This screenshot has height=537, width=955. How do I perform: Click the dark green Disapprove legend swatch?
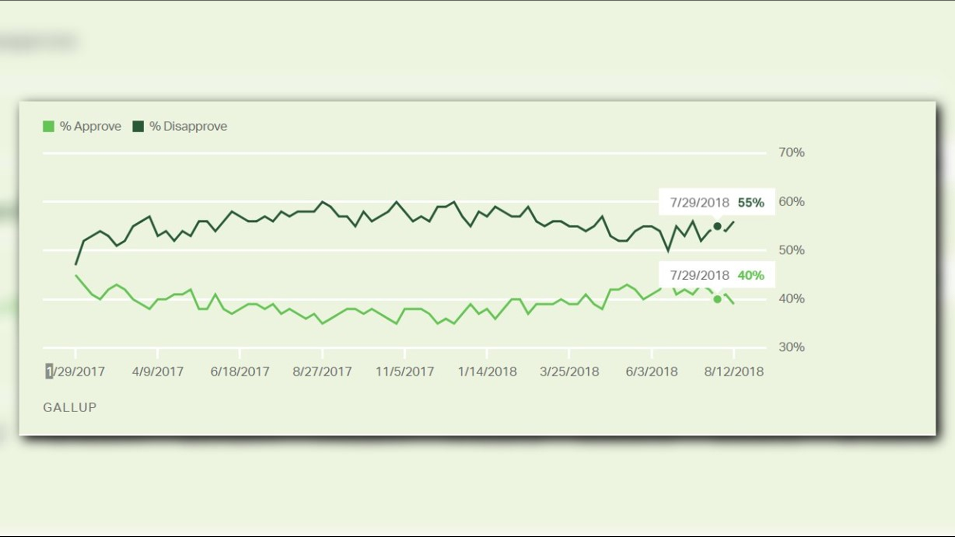tap(138, 126)
